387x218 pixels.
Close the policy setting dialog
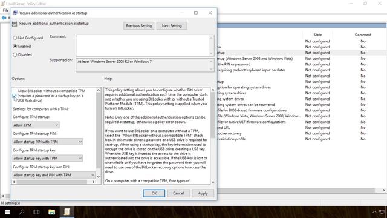[210, 13]
